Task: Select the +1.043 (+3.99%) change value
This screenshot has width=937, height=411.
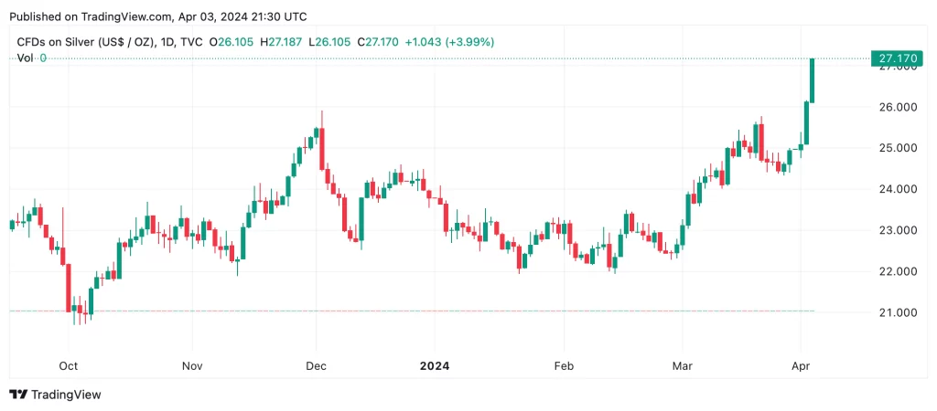Action: [449, 42]
